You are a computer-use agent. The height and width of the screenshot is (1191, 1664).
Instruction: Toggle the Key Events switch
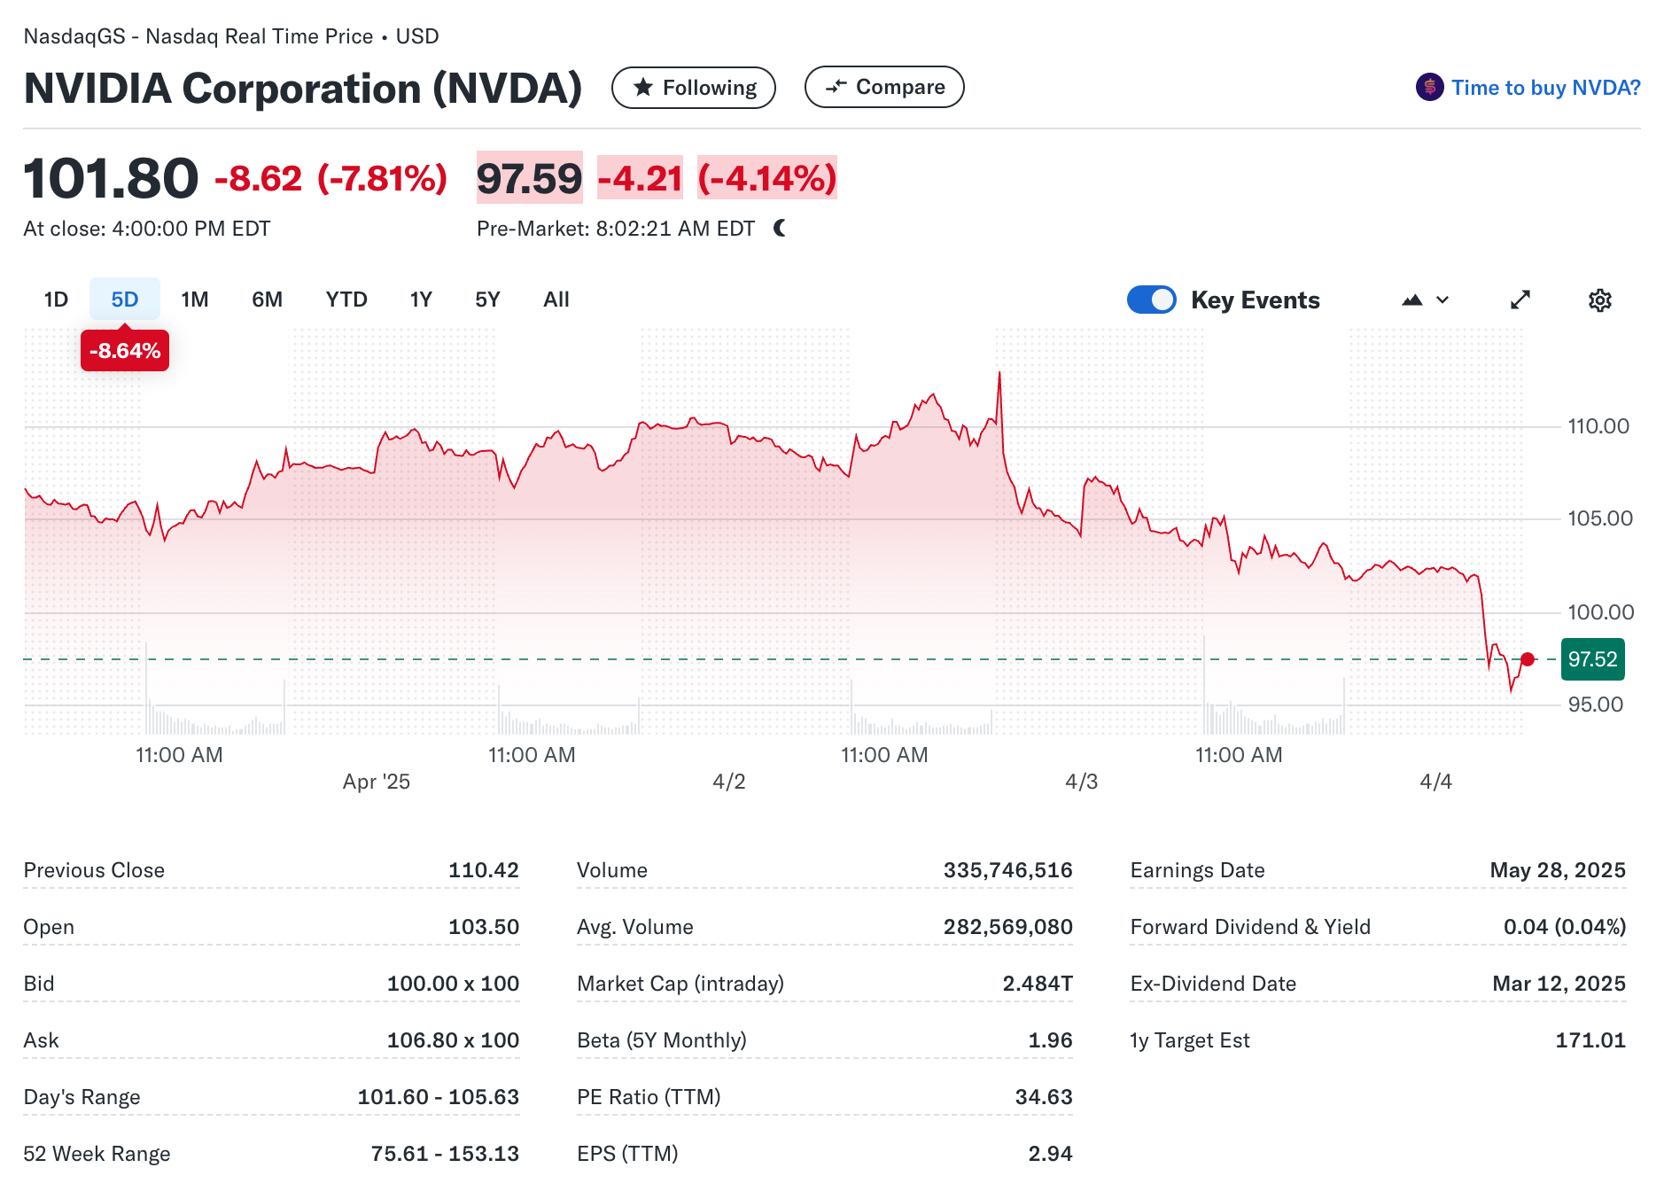1151,300
